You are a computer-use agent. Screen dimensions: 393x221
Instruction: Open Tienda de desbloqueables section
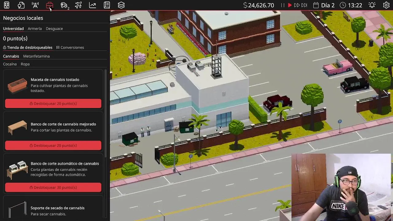[x=28, y=48]
